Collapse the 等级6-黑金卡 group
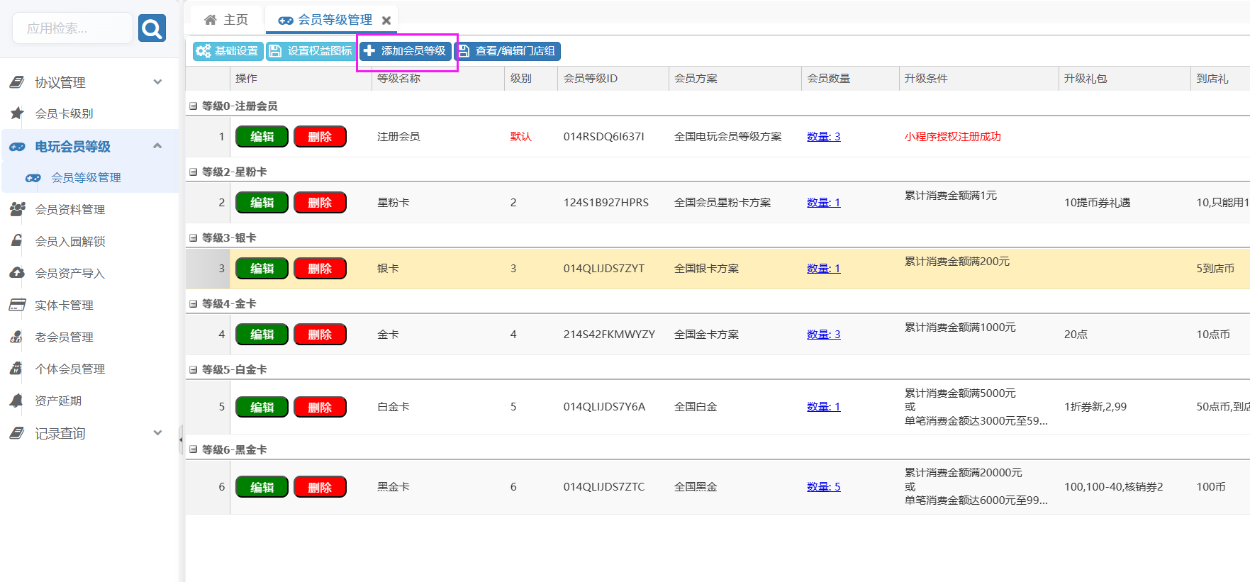Image resolution: width=1250 pixels, height=582 pixels. pyautogui.click(x=193, y=450)
